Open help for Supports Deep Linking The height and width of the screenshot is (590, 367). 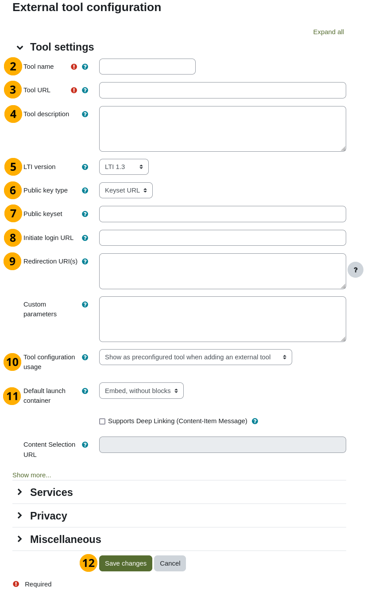[255, 421]
